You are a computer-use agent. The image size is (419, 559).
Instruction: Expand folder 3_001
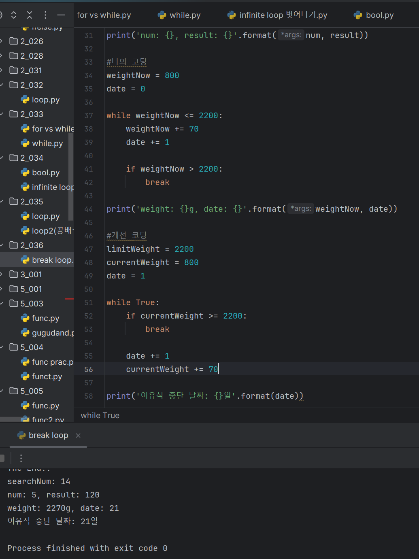pyautogui.click(x=2, y=274)
